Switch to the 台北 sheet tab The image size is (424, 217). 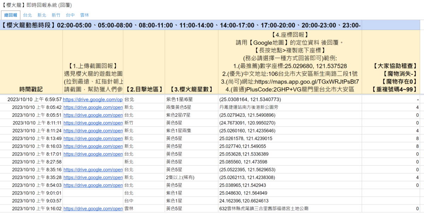(x=27, y=15)
